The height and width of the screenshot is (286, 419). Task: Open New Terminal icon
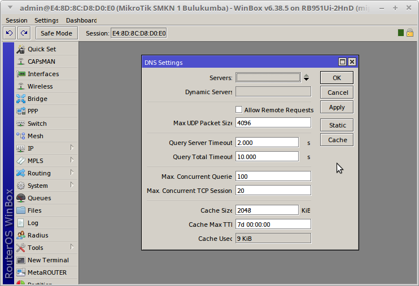[x=20, y=260]
